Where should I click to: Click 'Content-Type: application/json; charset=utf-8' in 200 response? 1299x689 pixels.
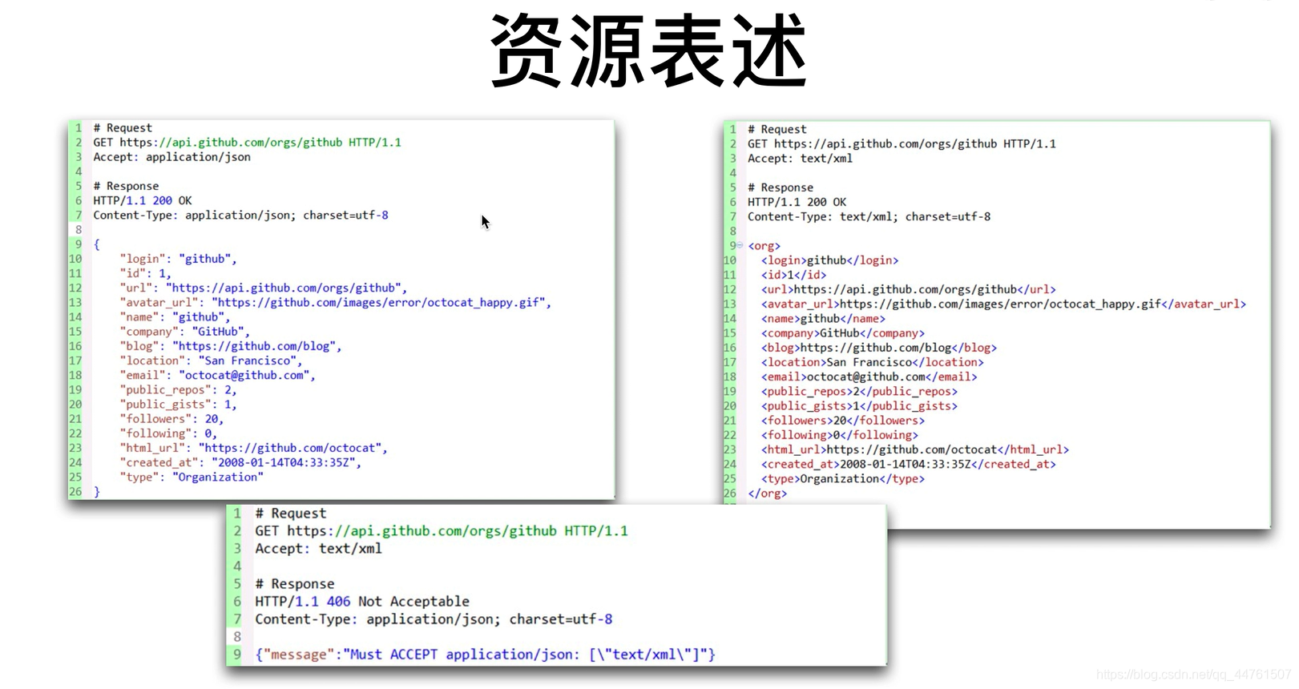(240, 215)
